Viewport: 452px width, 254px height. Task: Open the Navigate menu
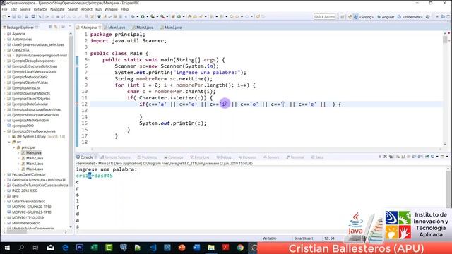coord(57,9)
